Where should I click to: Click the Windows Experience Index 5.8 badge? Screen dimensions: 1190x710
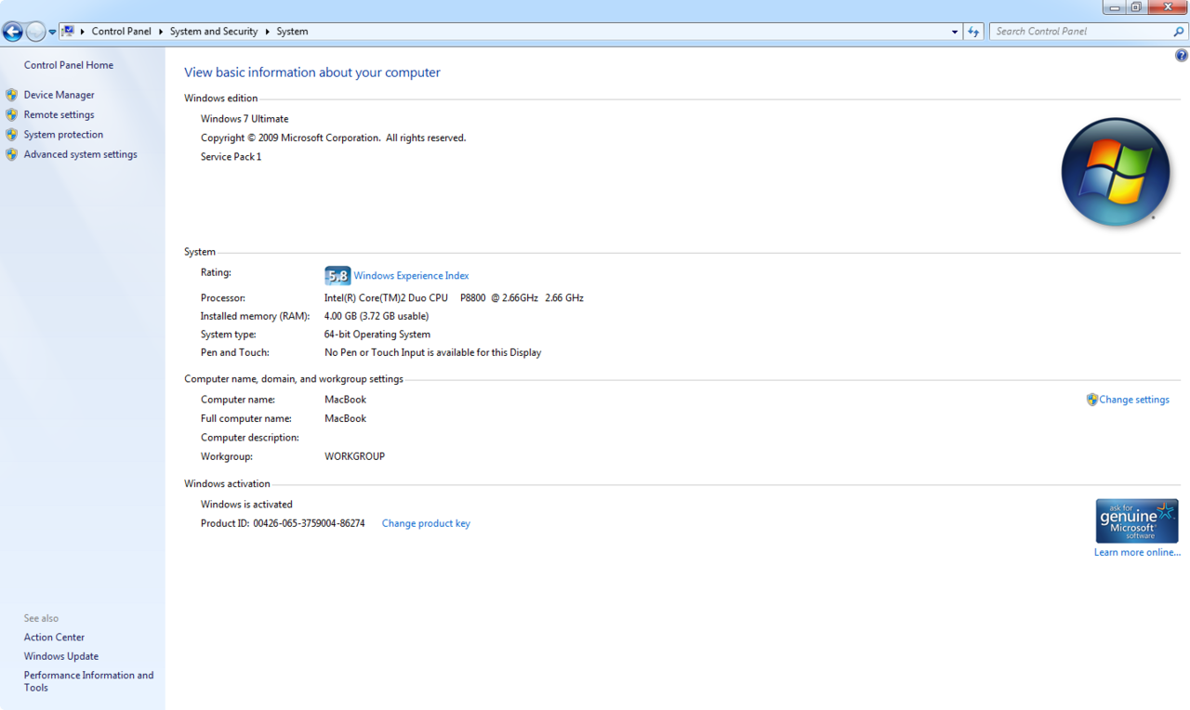337,276
